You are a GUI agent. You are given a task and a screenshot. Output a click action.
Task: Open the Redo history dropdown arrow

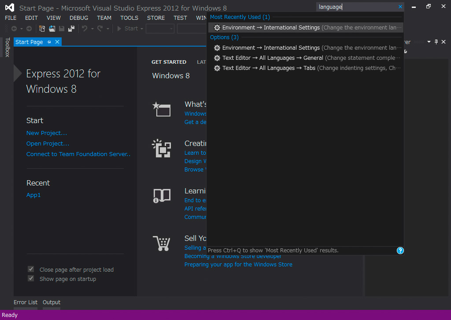pos(108,29)
